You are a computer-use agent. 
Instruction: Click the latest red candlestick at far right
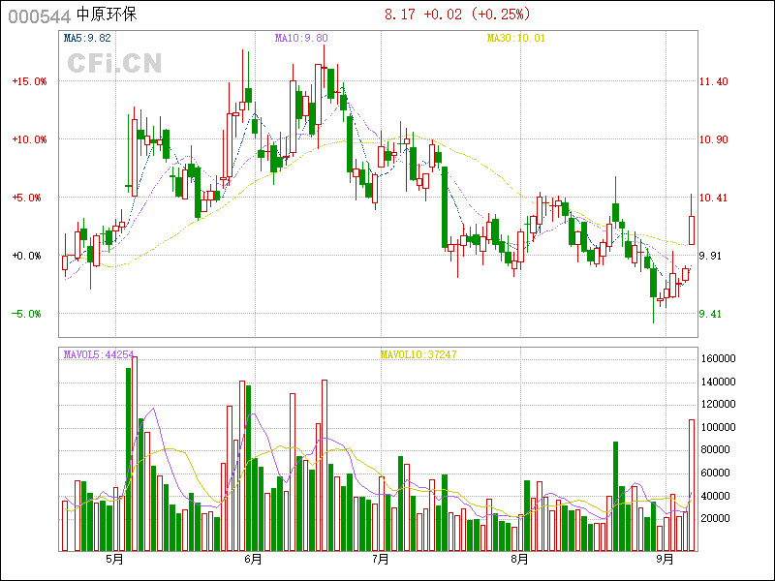692,229
